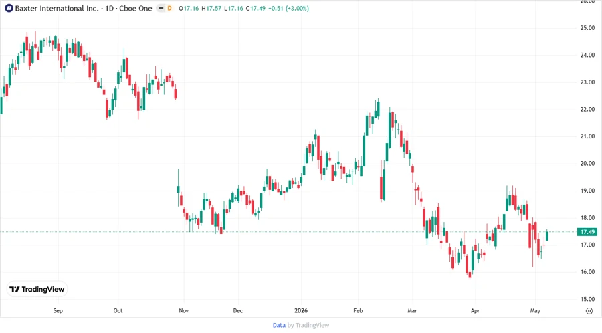Image resolution: width=602 pixels, height=333 pixels.
Task: Click the 20.00 price axis label
Action: click(587, 163)
